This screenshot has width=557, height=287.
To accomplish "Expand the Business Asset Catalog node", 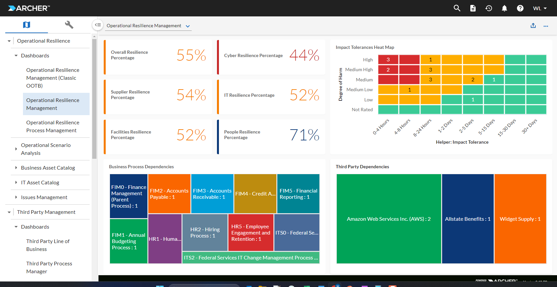I will click(x=16, y=168).
